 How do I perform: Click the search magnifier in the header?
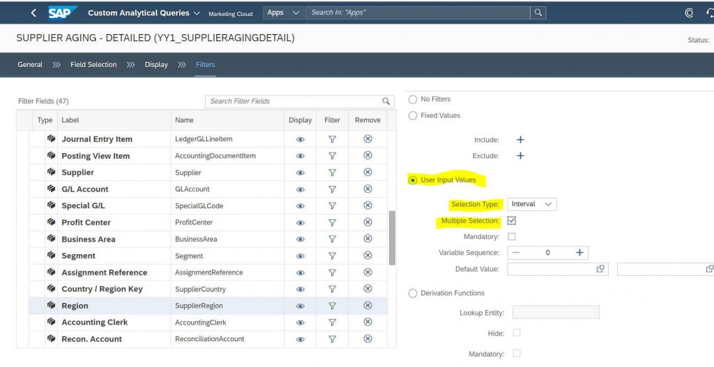tap(538, 13)
